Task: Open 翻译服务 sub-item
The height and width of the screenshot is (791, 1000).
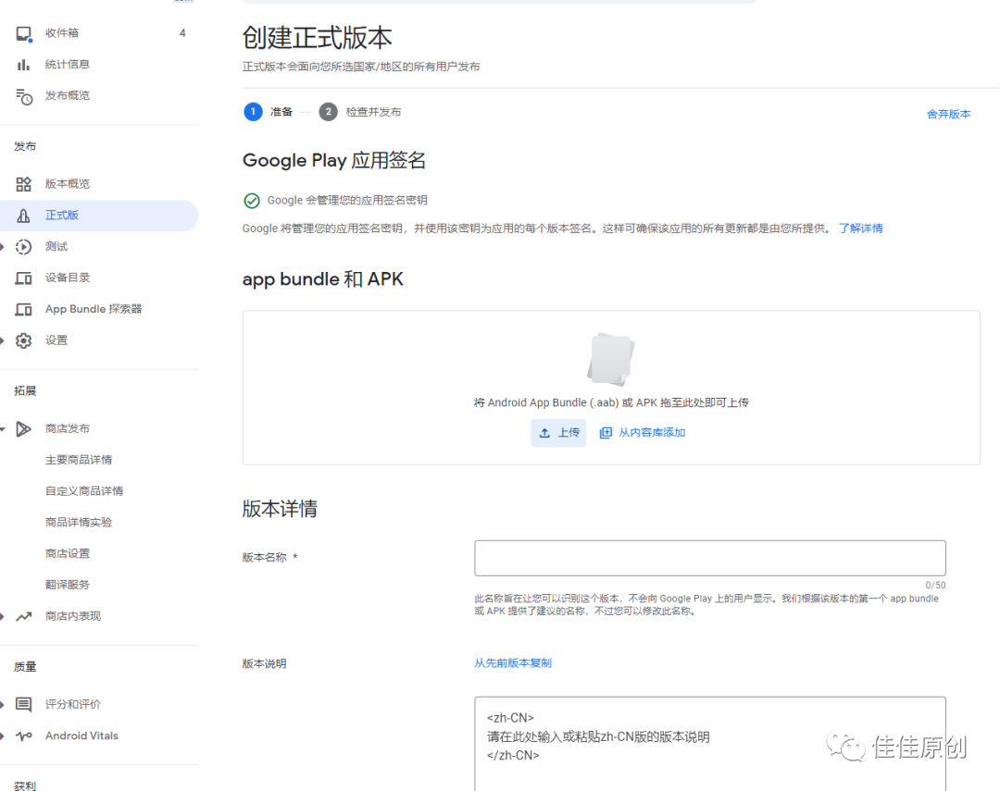Action: click(68, 585)
